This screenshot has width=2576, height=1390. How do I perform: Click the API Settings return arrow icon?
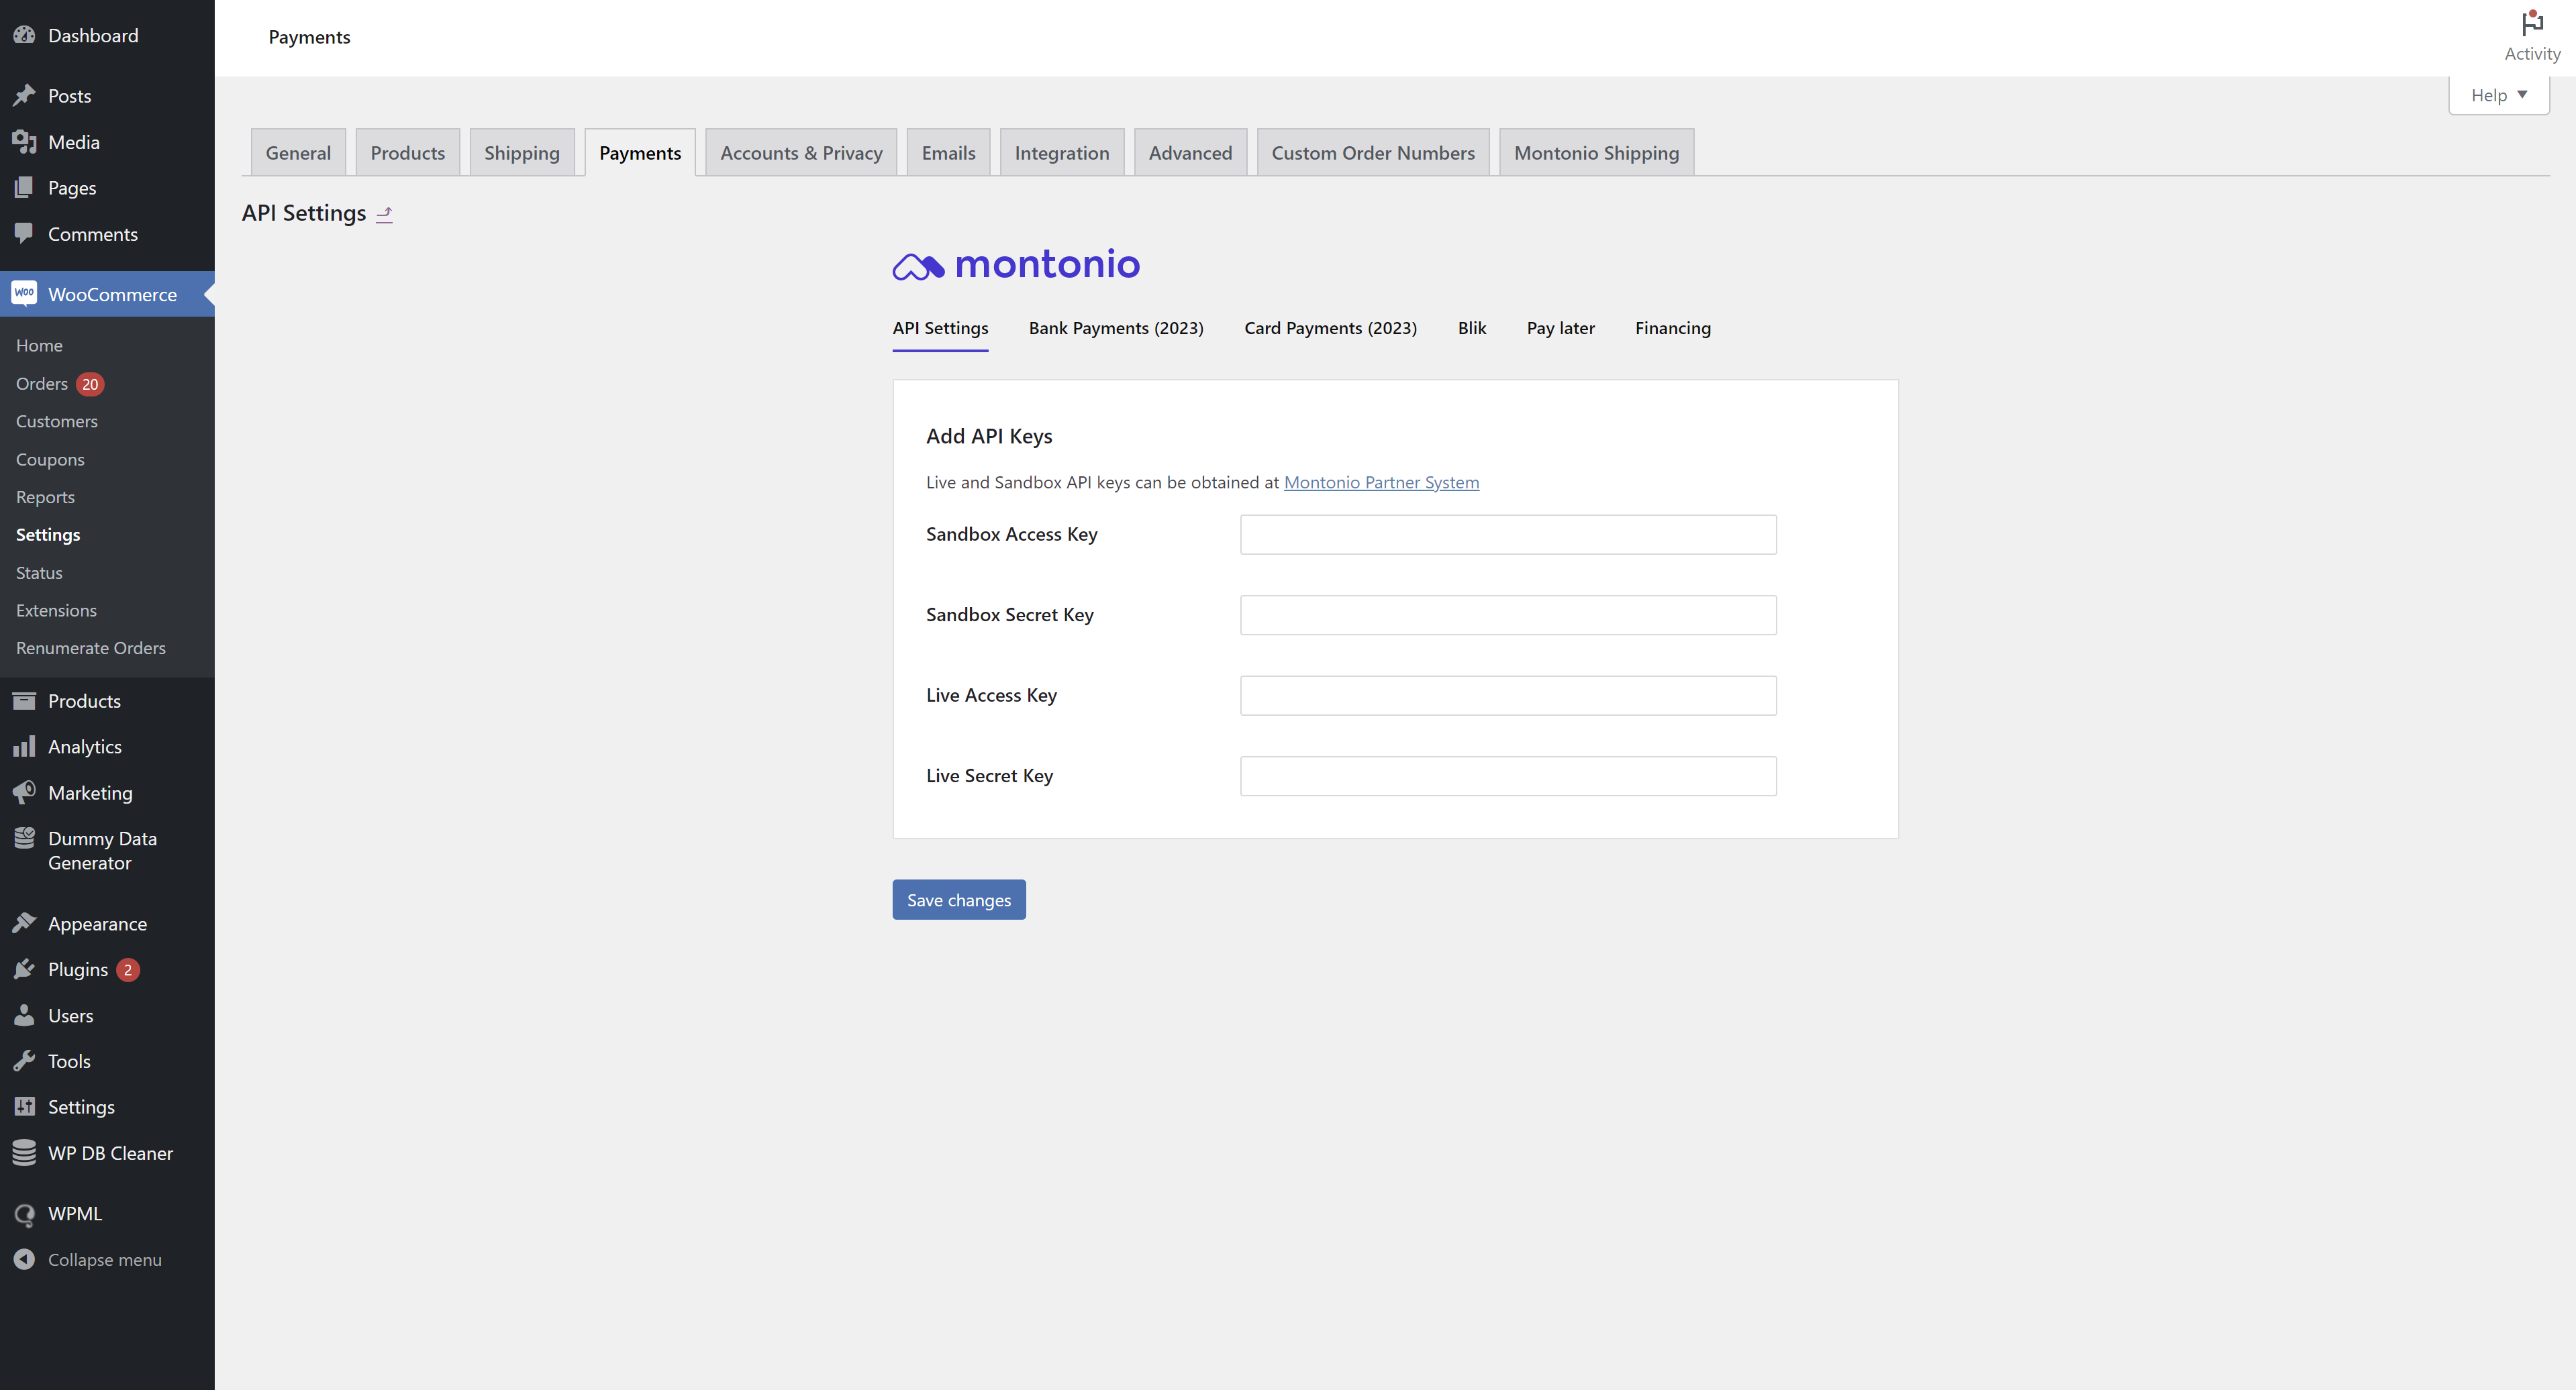point(384,214)
